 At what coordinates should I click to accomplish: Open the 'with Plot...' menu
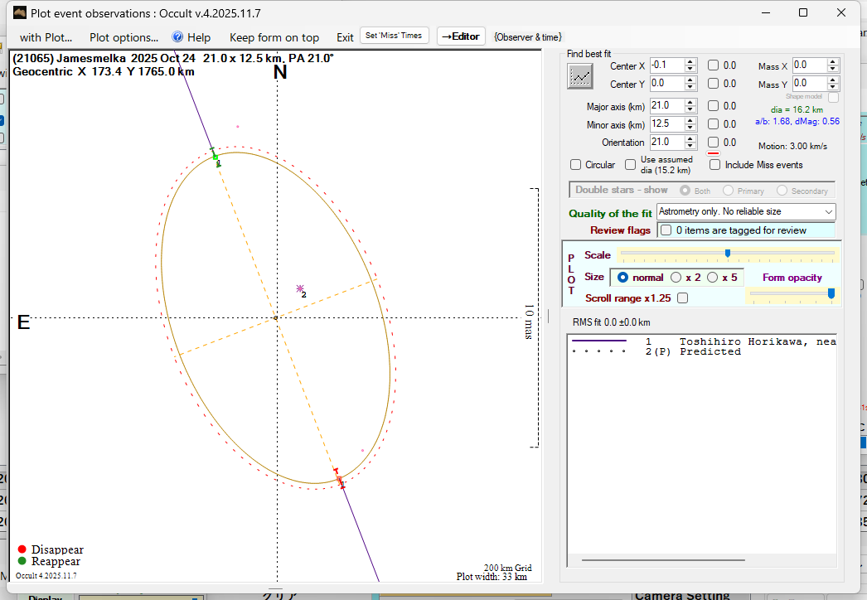pos(46,37)
